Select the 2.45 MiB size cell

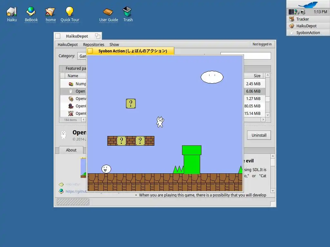point(253,84)
